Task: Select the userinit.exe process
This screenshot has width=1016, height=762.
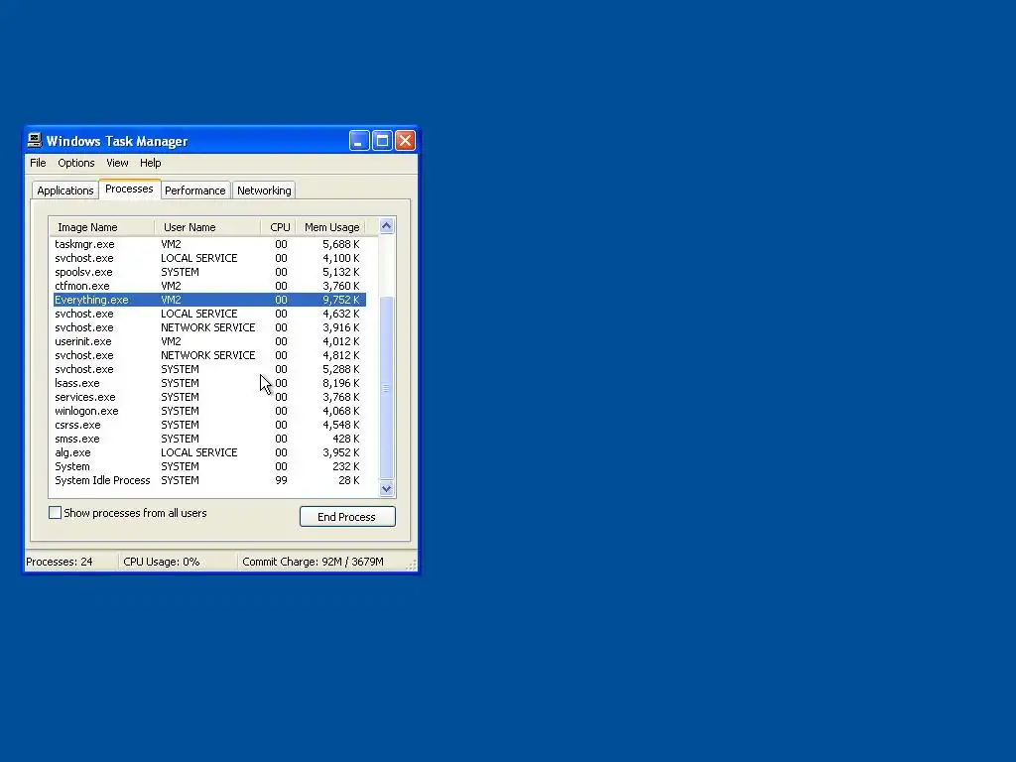Action: 209,341
